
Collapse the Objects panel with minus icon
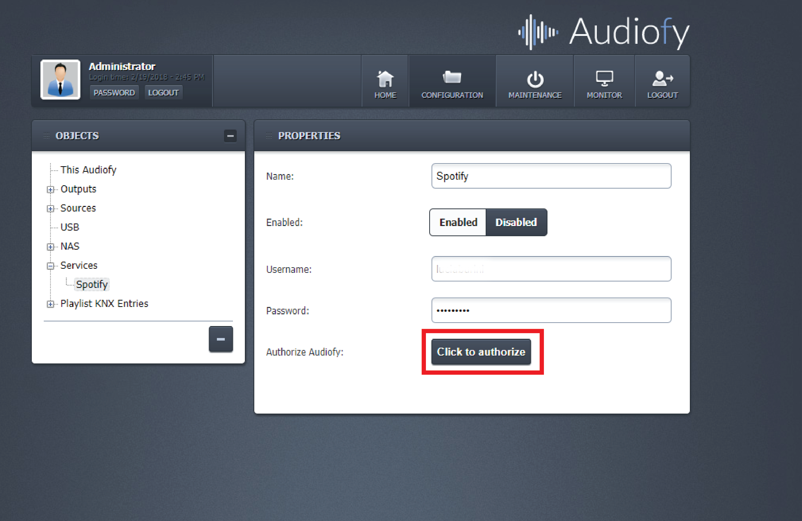(x=230, y=136)
